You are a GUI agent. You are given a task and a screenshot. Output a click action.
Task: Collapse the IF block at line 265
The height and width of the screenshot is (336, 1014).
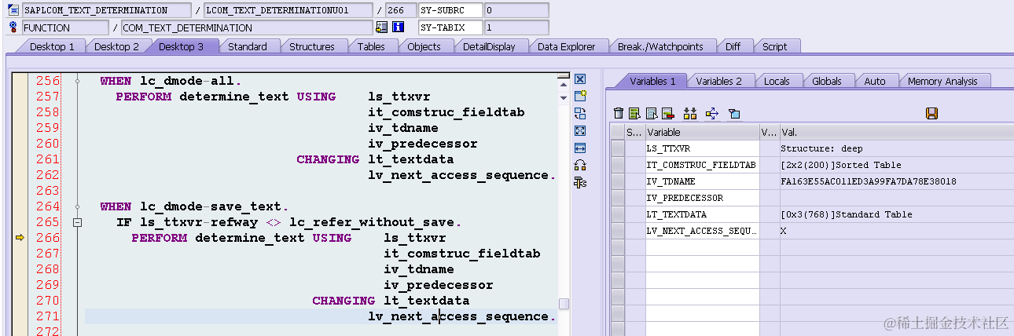coord(77,222)
